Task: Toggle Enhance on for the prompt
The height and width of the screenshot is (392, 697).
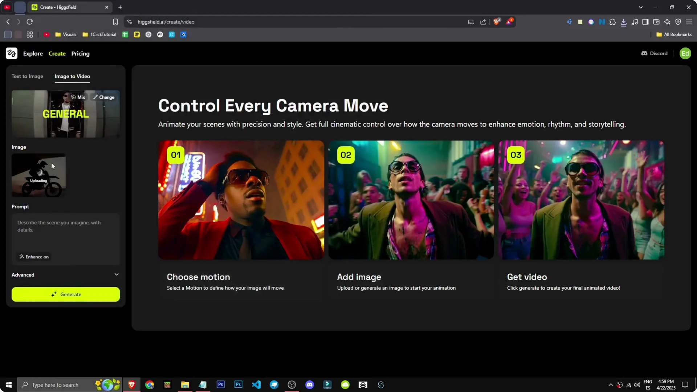Action: coord(33,257)
